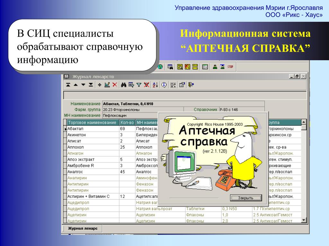Select the Алнагон trade name cell

tap(93, 153)
